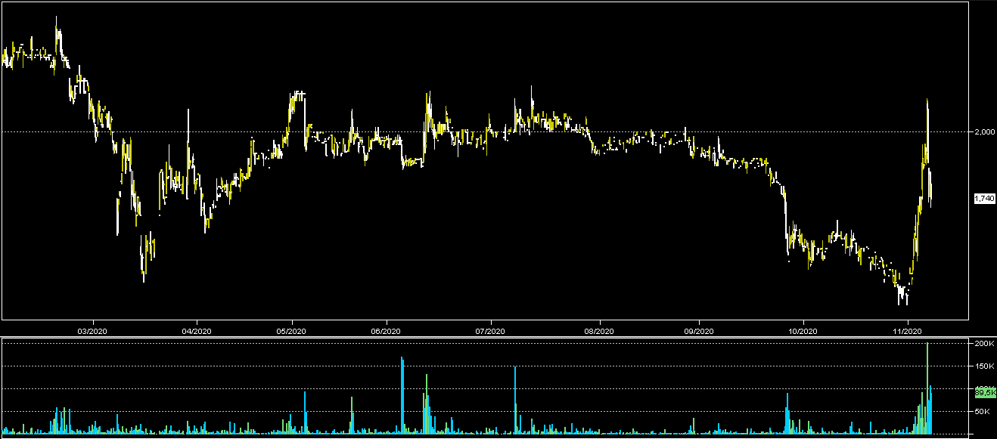The image size is (997, 439).
Task: Select the 10/2020 time axis marker
Action: point(803,330)
